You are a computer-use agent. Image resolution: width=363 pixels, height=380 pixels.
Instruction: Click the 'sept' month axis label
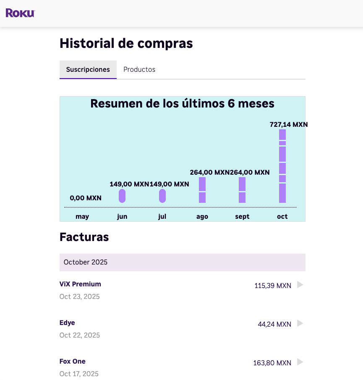point(242,217)
